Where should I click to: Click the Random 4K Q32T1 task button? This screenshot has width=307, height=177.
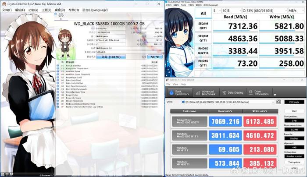[189, 163]
